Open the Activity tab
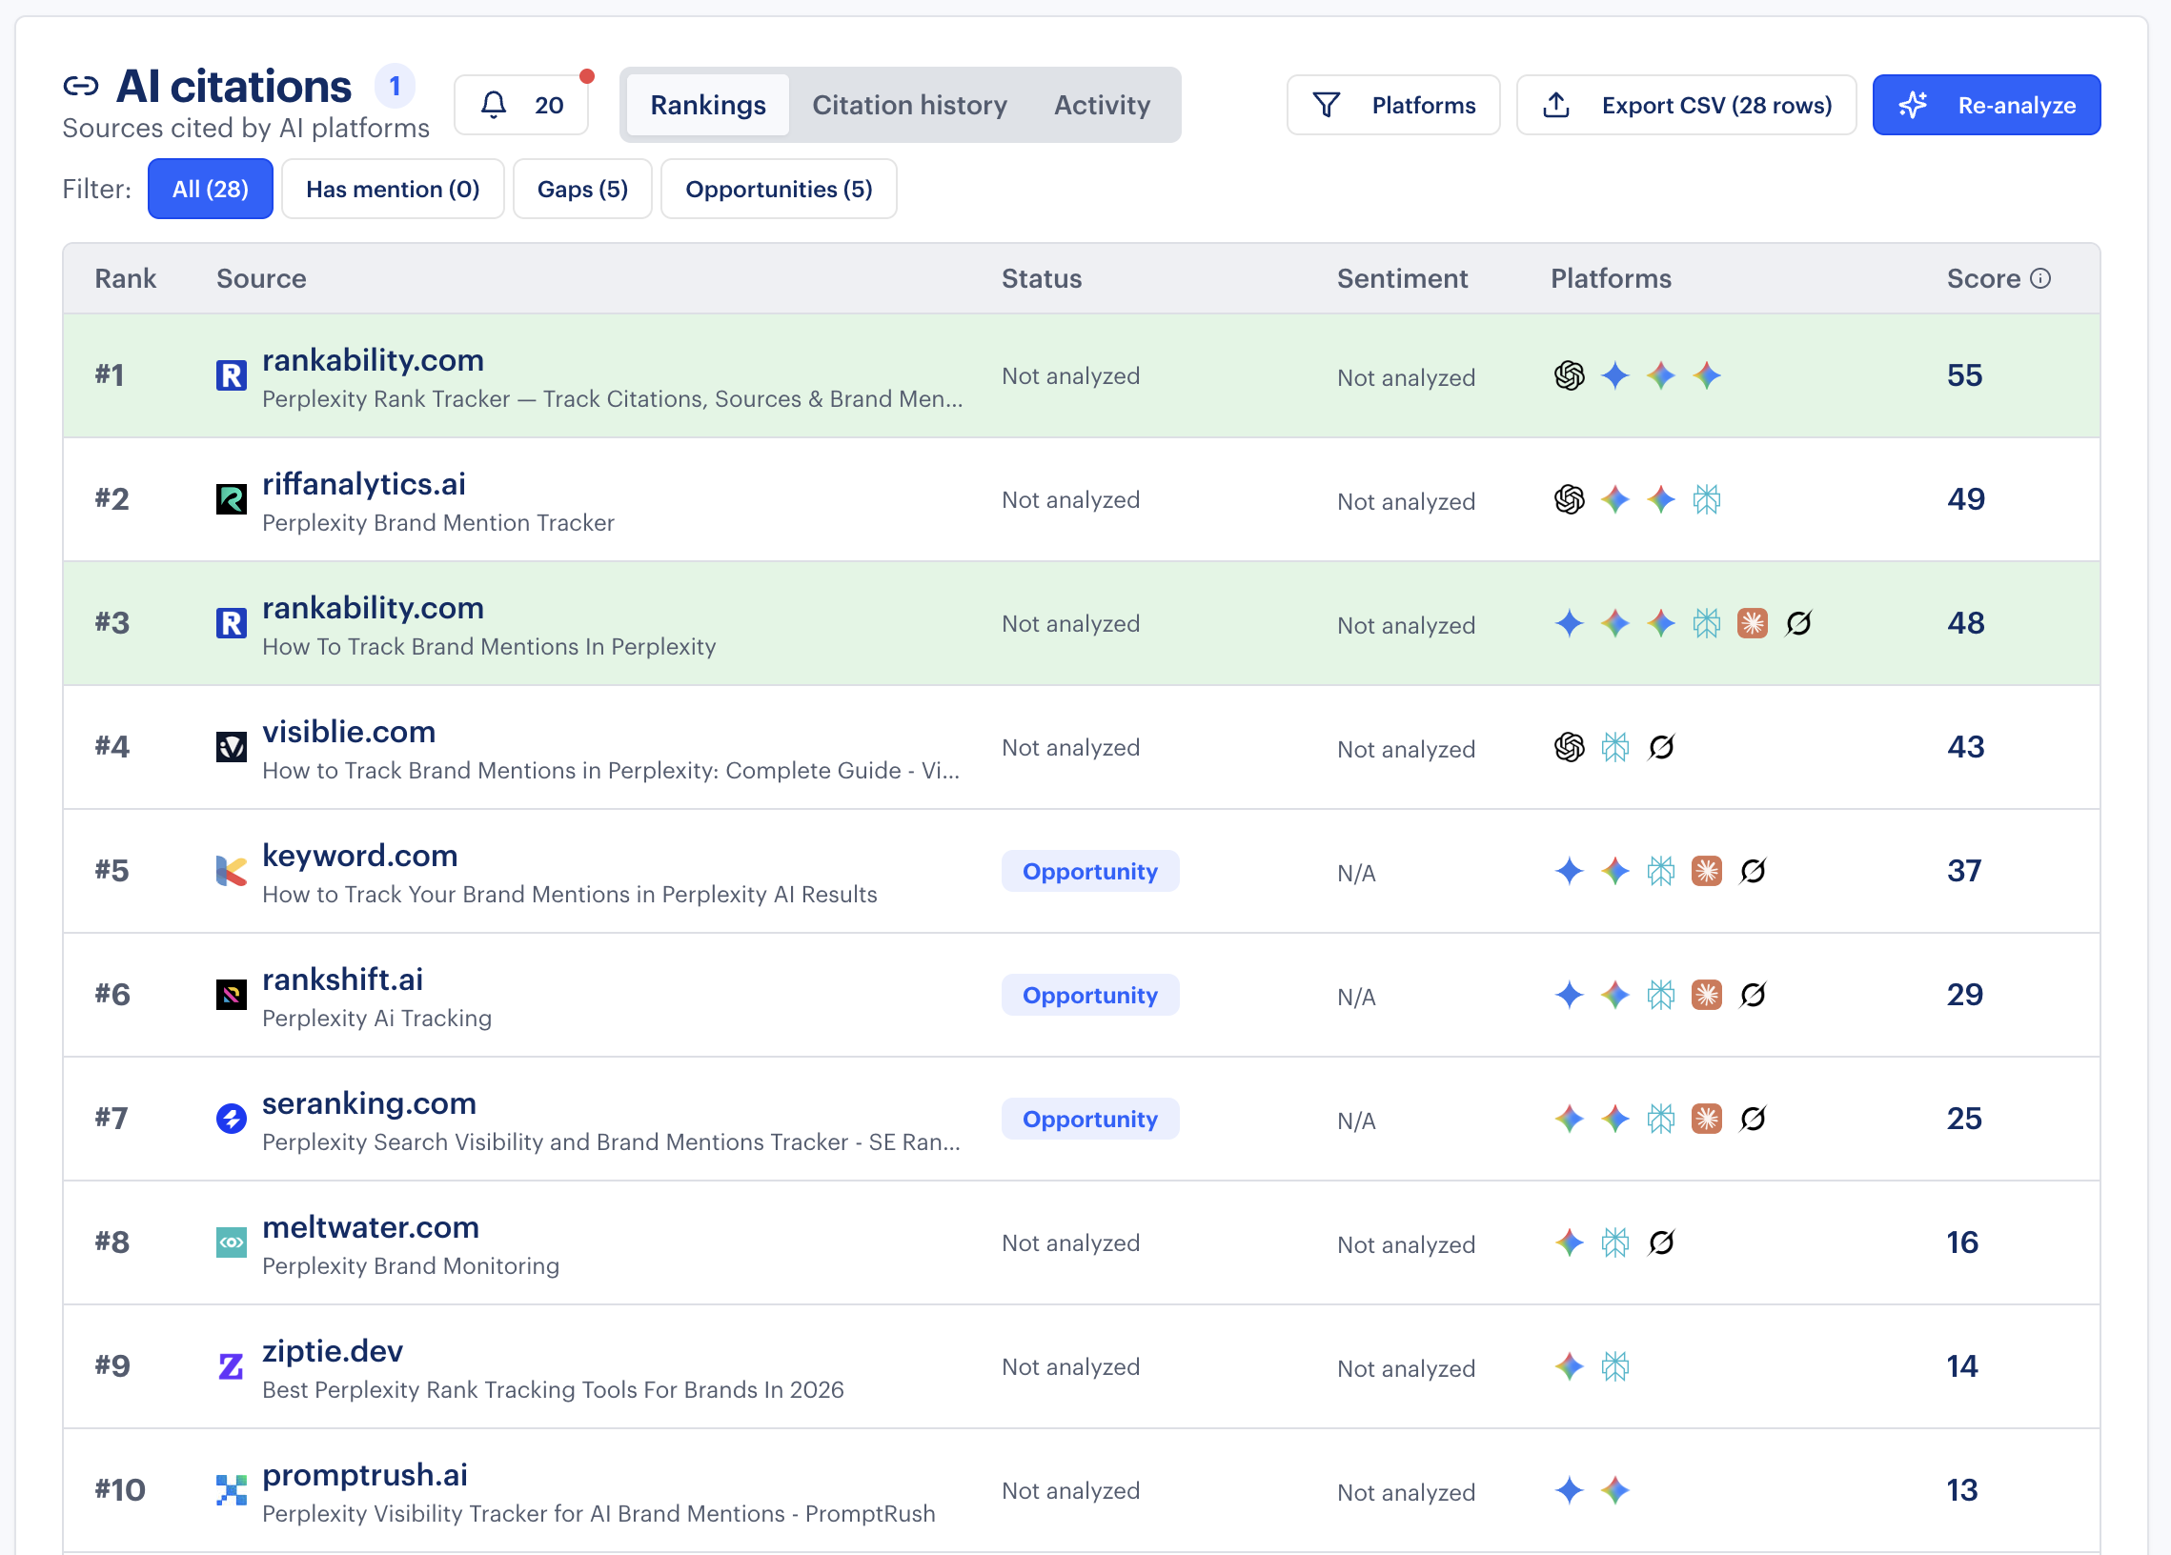The width and height of the screenshot is (2171, 1555). 1102,104
